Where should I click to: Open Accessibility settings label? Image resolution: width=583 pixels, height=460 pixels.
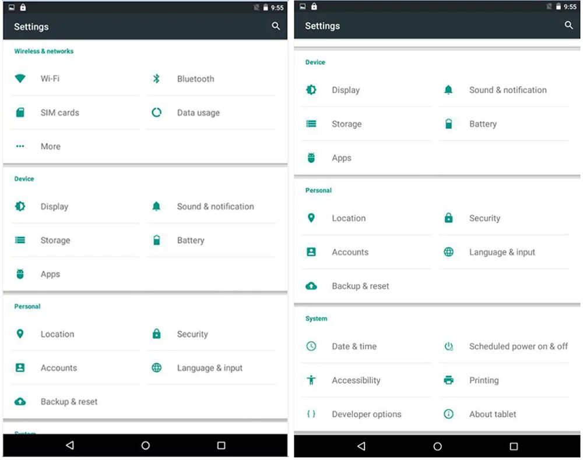[356, 380]
